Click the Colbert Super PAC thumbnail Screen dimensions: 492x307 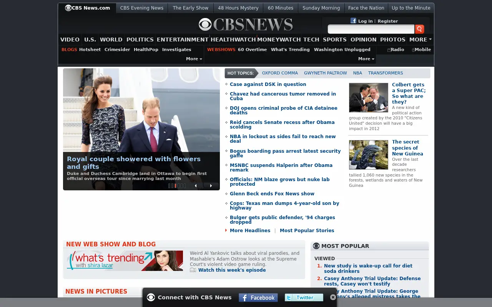click(x=369, y=97)
